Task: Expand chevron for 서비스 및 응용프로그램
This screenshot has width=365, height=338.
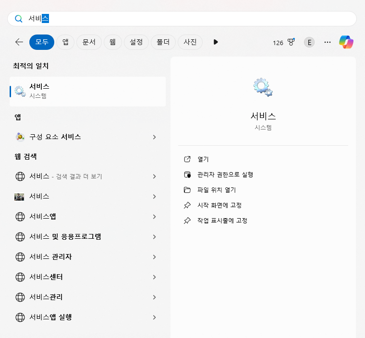Action: pyautogui.click(x=154, y=237)
